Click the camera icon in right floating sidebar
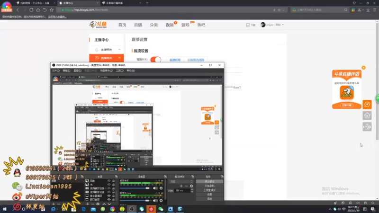The image size is (379, 213). point(367,127)
